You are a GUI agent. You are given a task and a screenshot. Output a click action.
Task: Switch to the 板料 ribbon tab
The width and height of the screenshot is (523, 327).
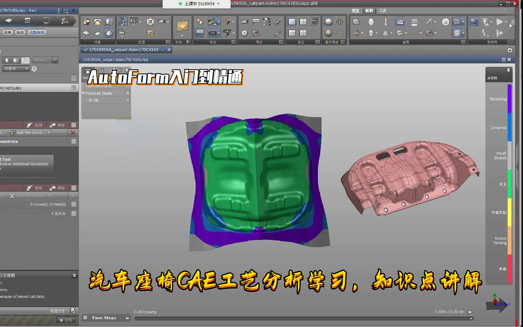(369, 11)
